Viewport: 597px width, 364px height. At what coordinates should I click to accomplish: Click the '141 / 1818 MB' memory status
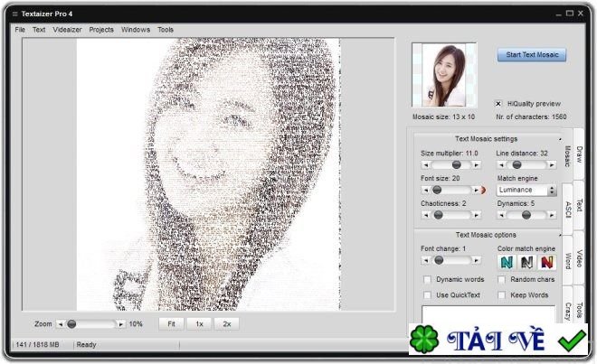[x=37, y=345]
